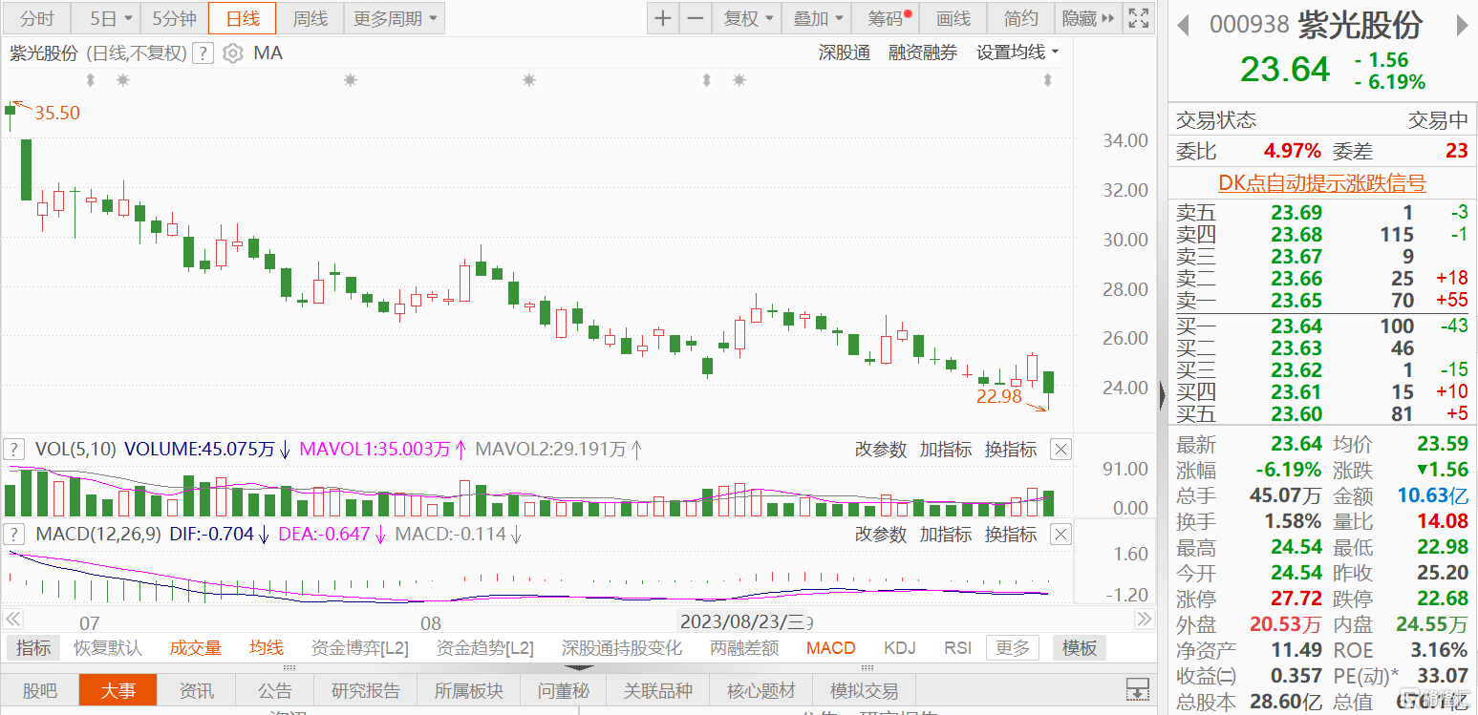Click the 2023/08/23 date label on timeline
The height and width of the screenshot is (715, 1478).
click(744, 621)
